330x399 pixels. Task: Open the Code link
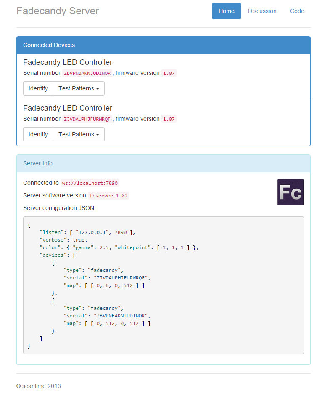click(297, 11)
